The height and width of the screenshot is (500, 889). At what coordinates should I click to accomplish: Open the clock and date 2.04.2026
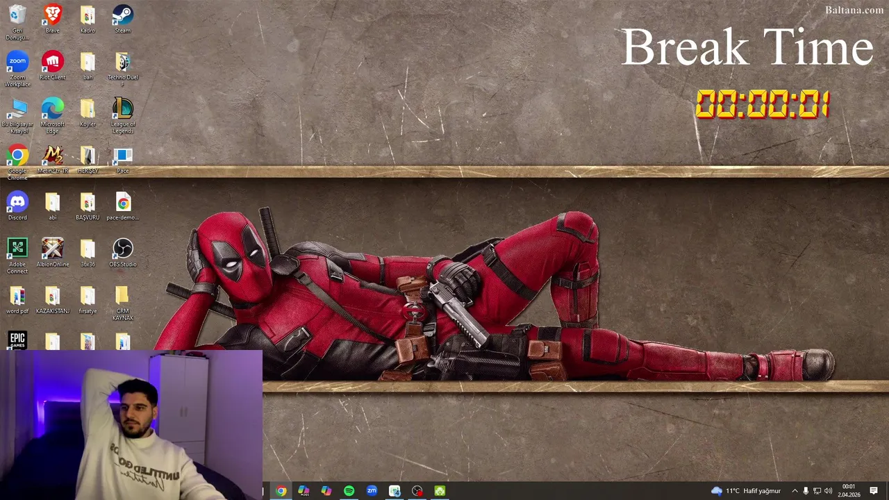(849, 491)
